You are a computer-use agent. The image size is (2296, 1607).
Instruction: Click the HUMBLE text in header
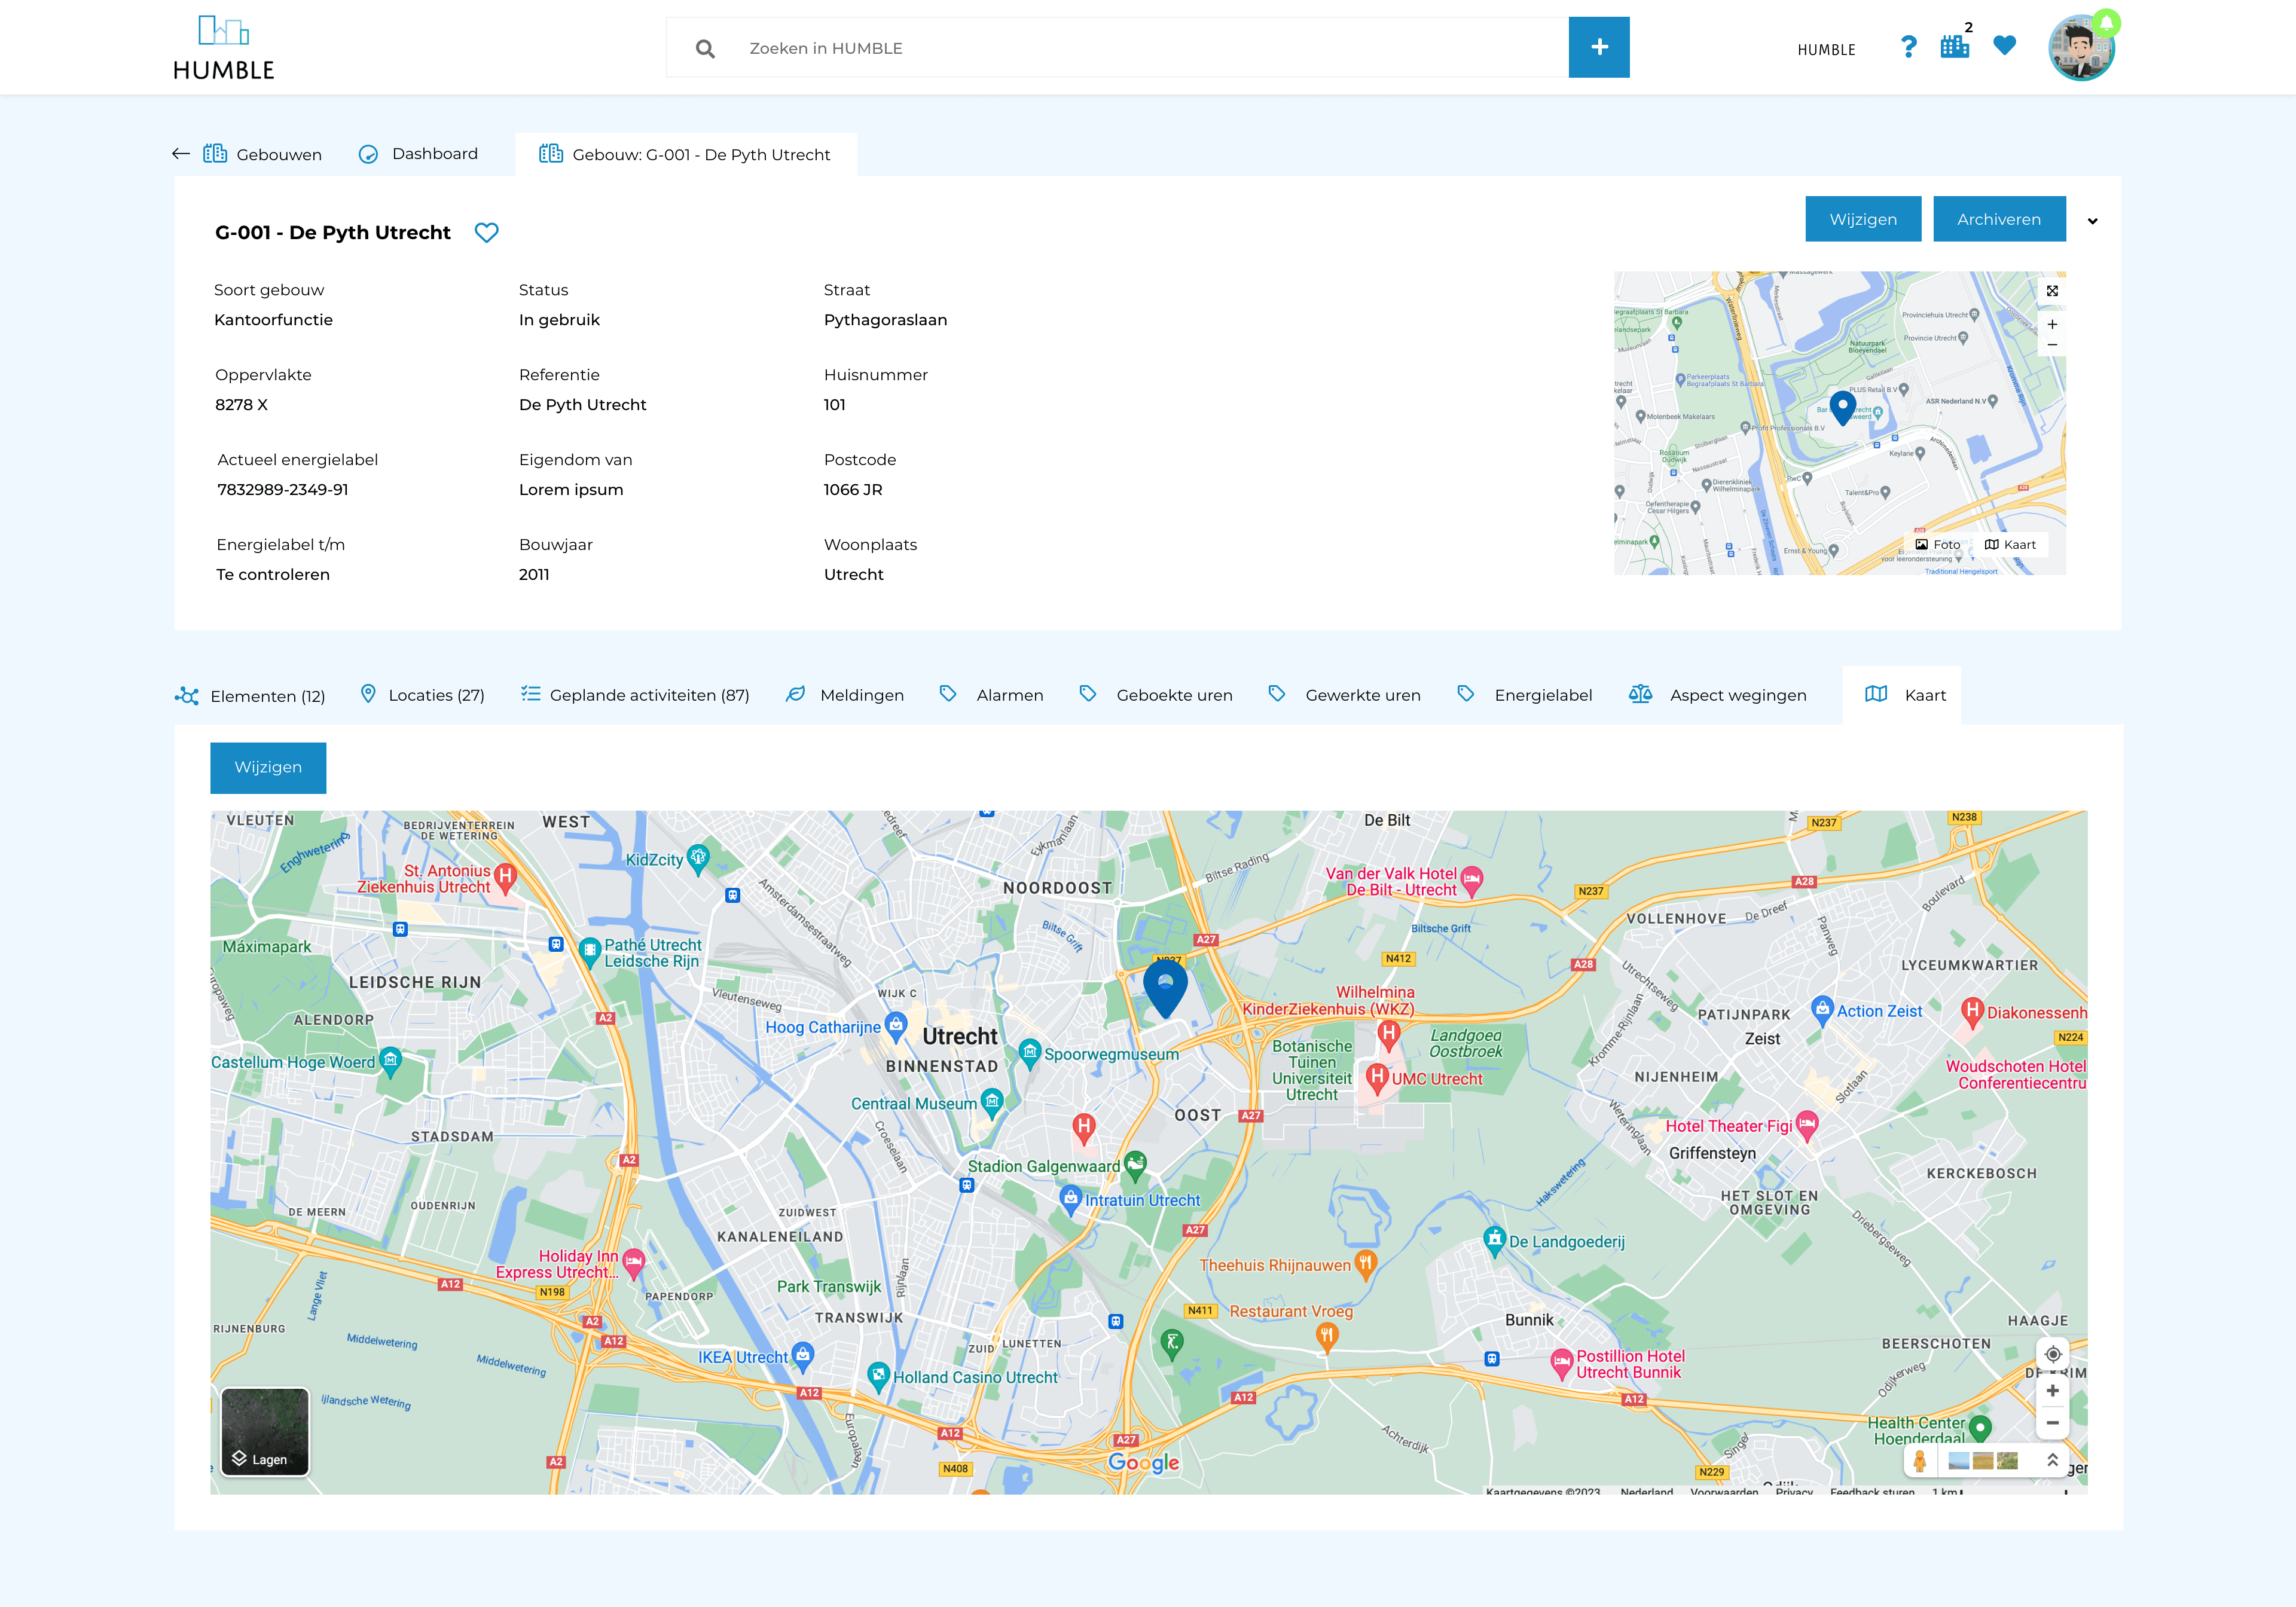1826,49
